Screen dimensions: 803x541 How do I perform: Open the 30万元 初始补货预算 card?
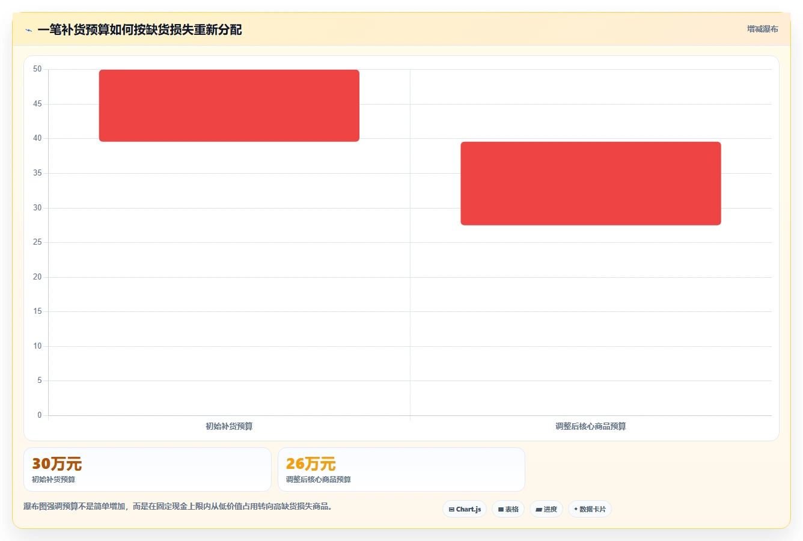[147, 469]
